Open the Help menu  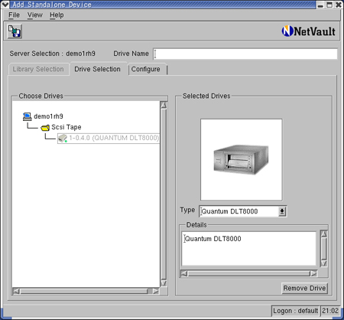point(57,15)
